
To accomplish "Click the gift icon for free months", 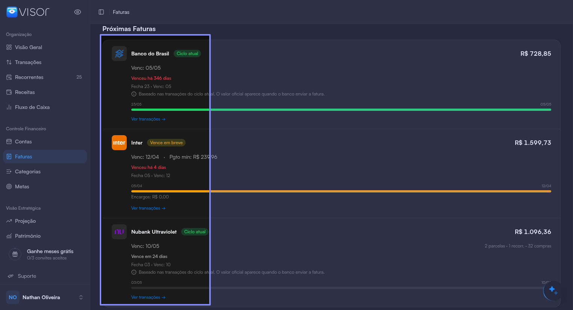I will [x=15, y=254].
